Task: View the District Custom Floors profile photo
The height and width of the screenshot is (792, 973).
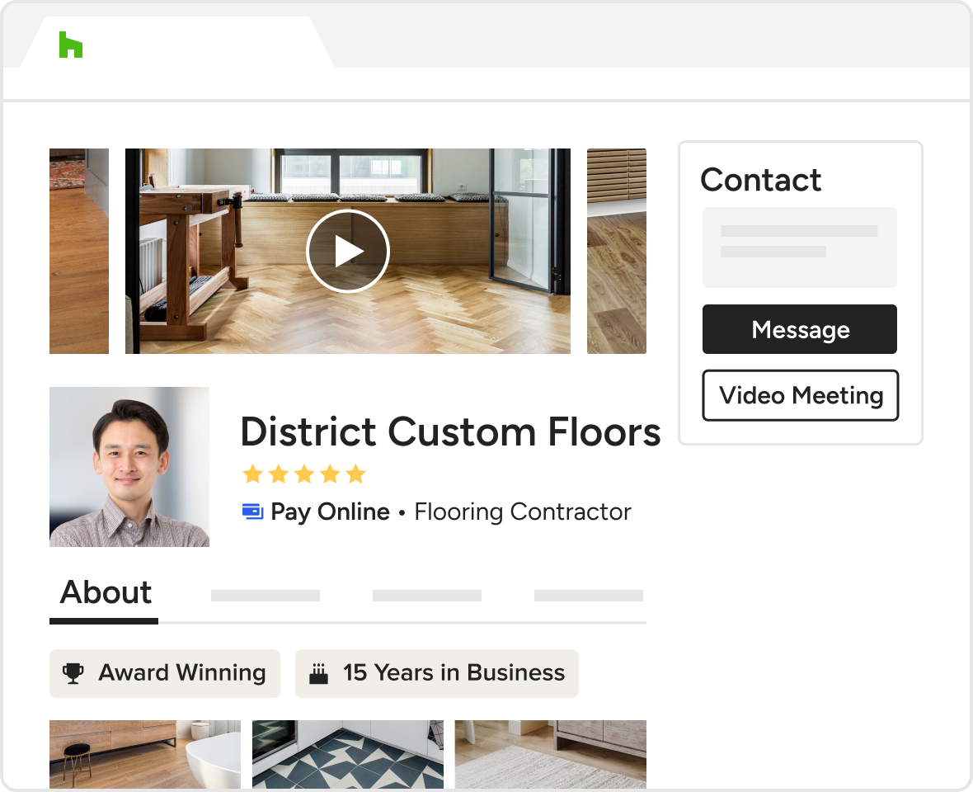Action: [129, 466]
